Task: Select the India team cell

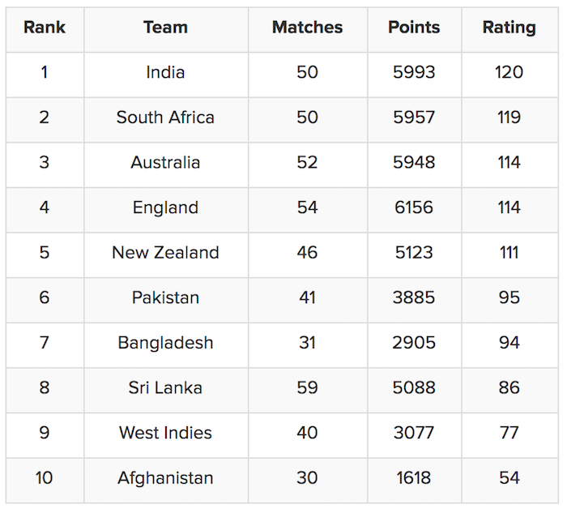Action: pos(165,73)
